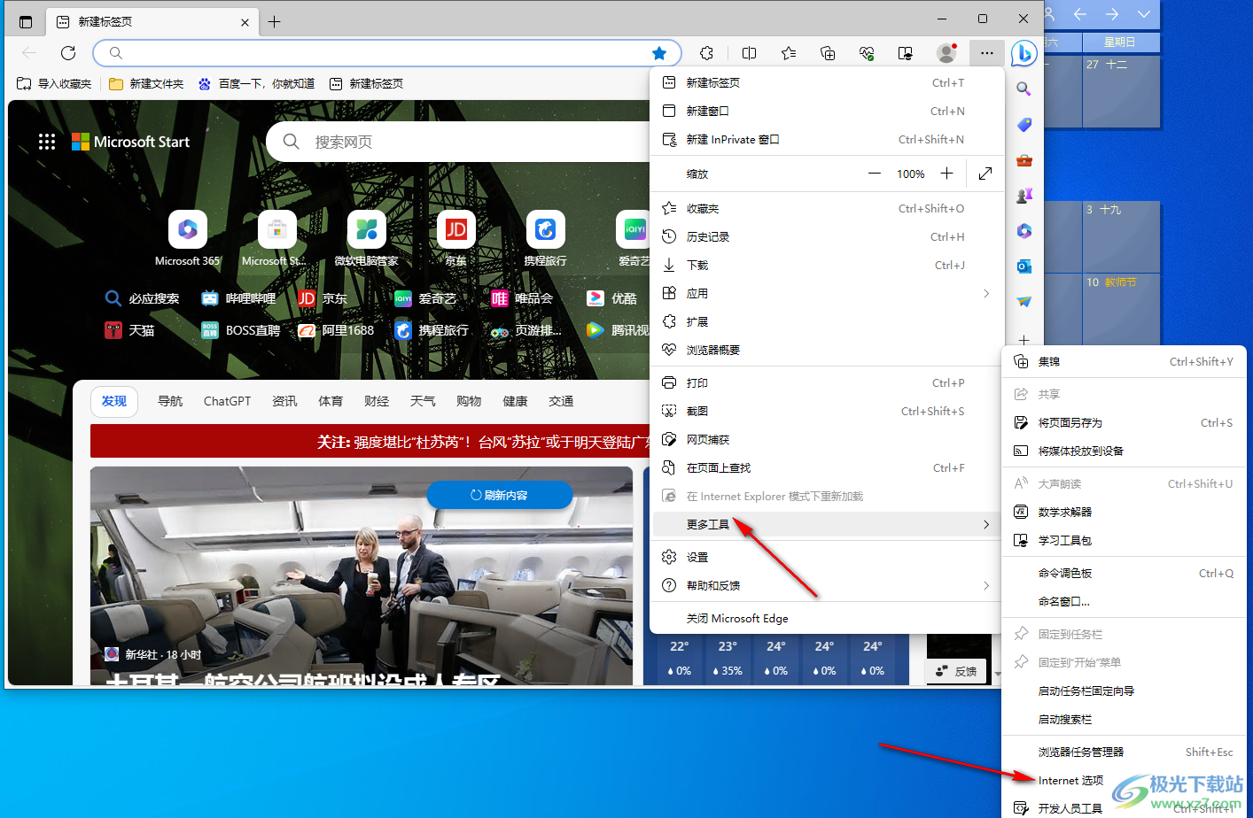Viewport: 1253px width, 818px height.
Task: Select 命令调色板 in the submenu
Action: tap(1124, 573)
